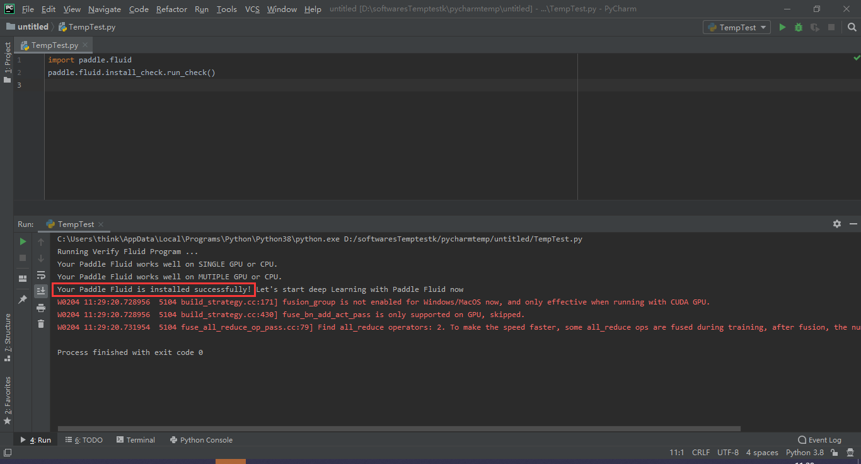Click the Print icon in Run panel
Image resolution: width=861 pixels, height=464 pixels.
click(x=41, y=308)
